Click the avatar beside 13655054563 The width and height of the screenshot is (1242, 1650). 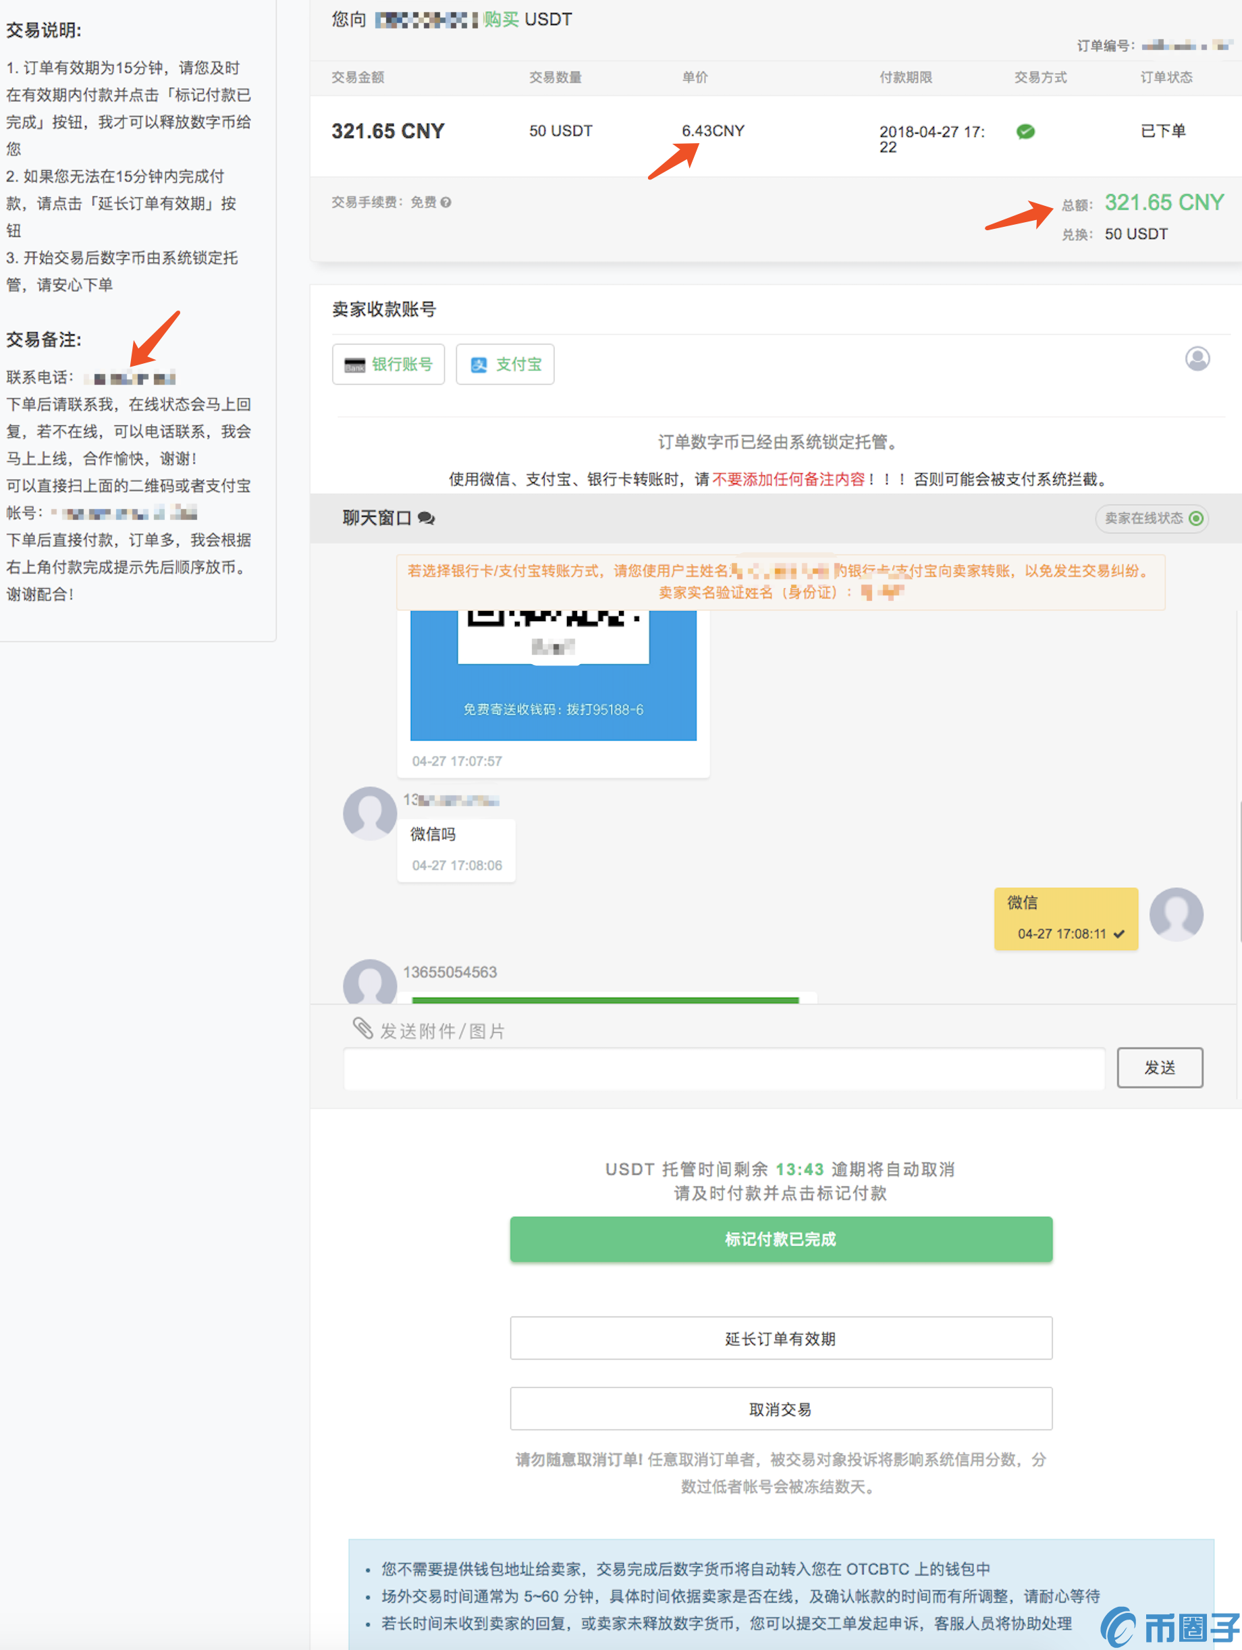tap(369, 982)
